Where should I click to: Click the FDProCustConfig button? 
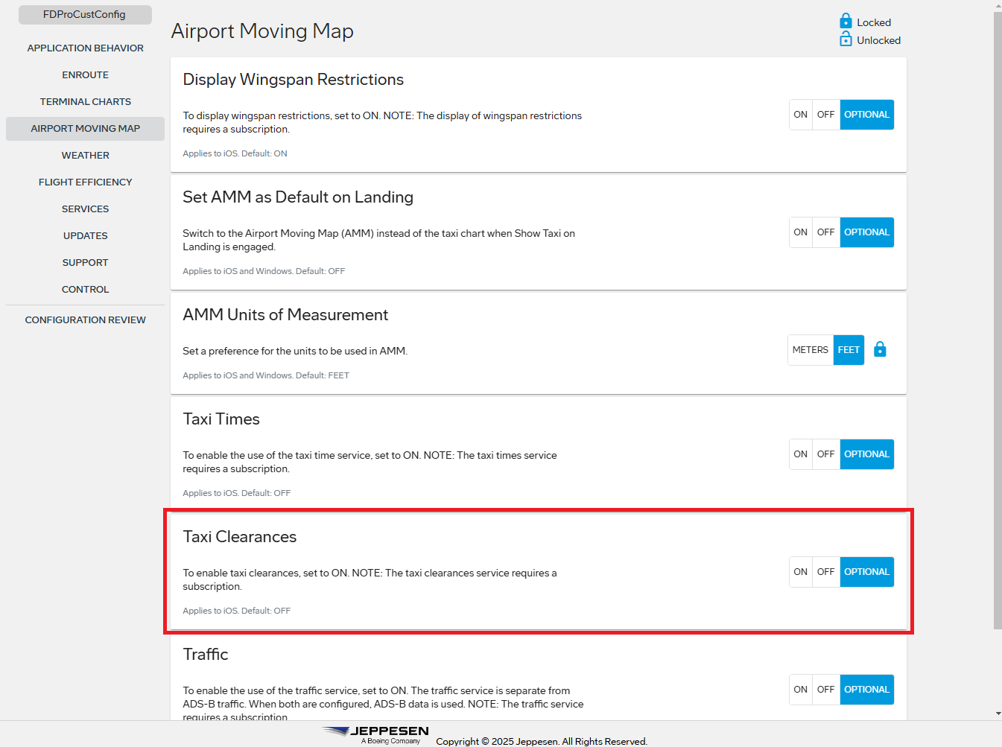click(x=85, y=14)
